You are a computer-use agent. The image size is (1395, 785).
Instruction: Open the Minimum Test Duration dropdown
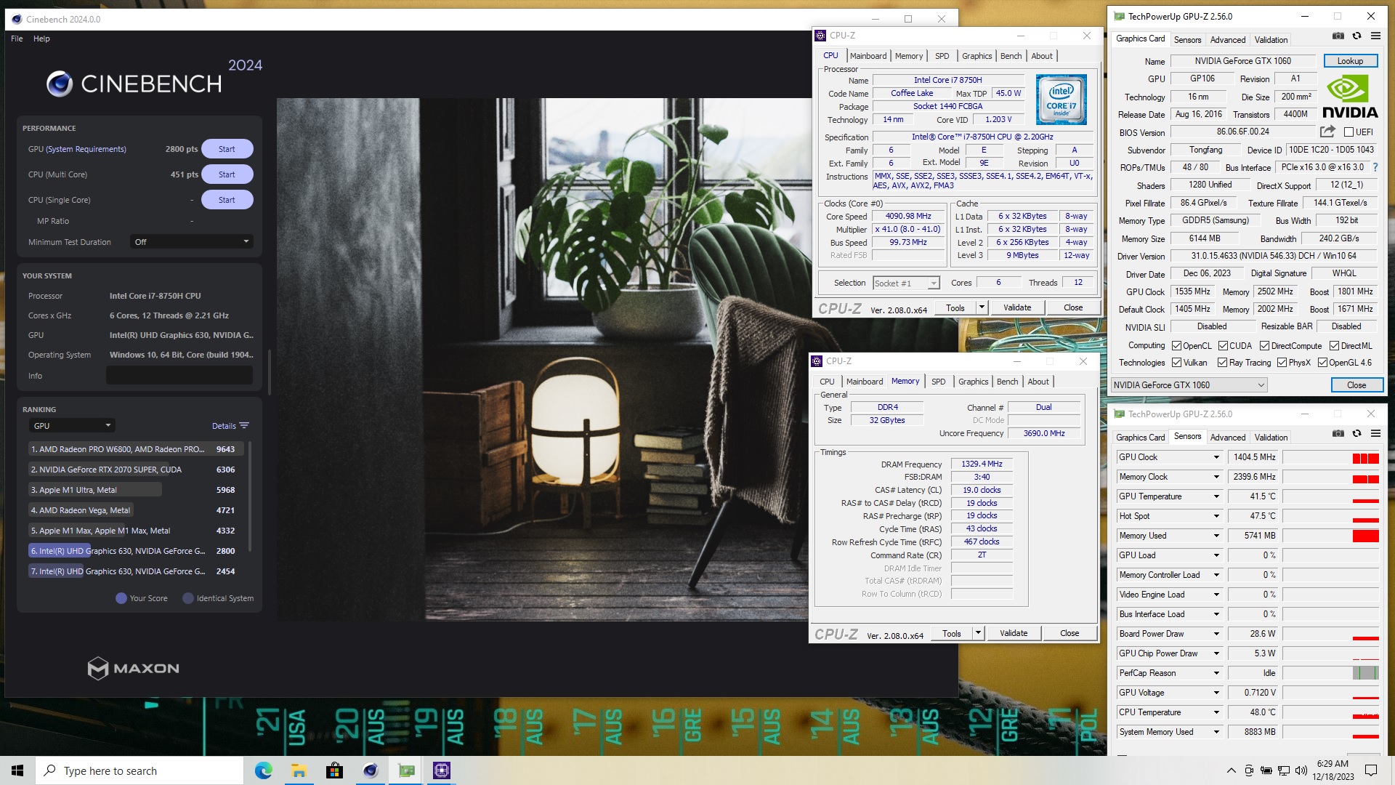191,242
